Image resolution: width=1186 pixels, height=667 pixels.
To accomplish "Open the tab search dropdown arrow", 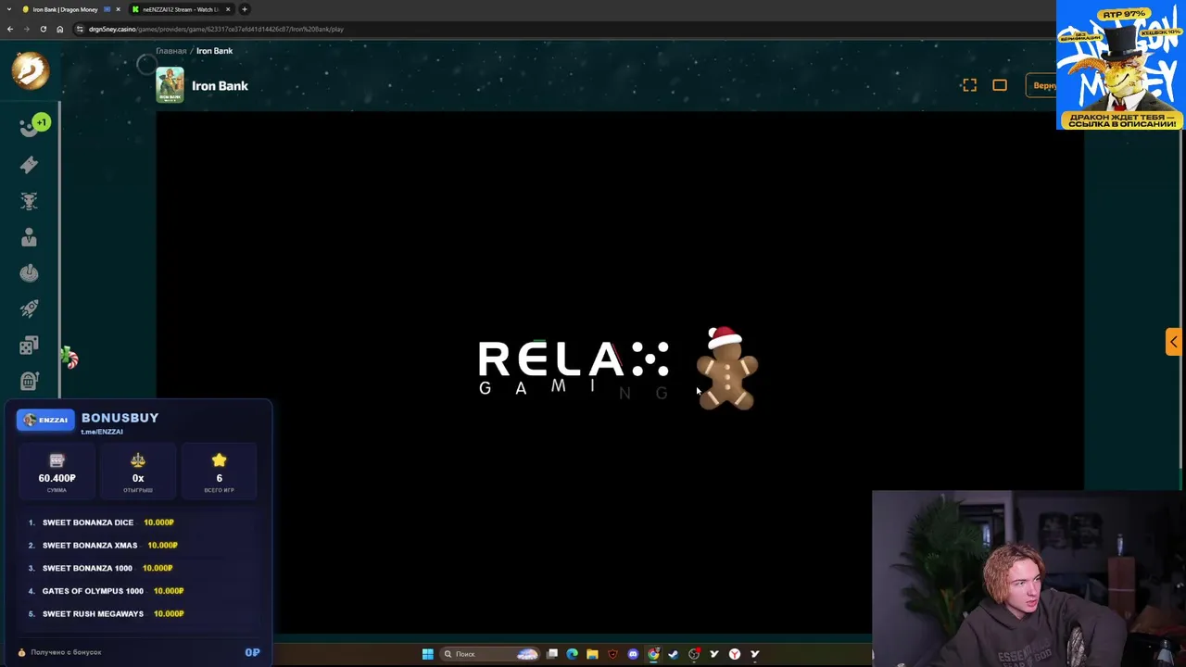I will (x=8, y=9).
